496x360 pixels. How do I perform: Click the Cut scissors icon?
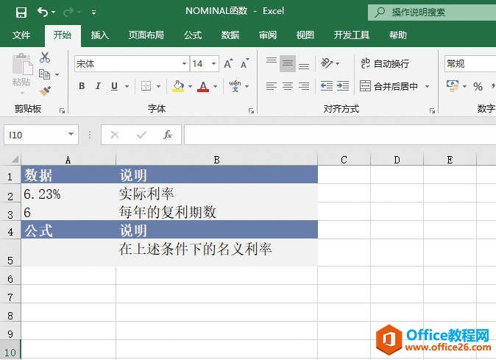point(45,57)
